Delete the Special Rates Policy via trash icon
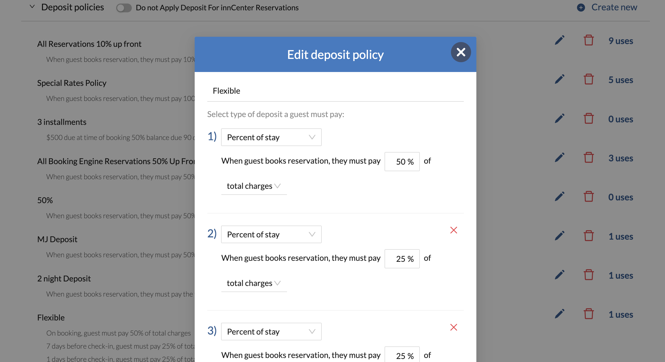665x362 pixels. [x=588, y=80]
